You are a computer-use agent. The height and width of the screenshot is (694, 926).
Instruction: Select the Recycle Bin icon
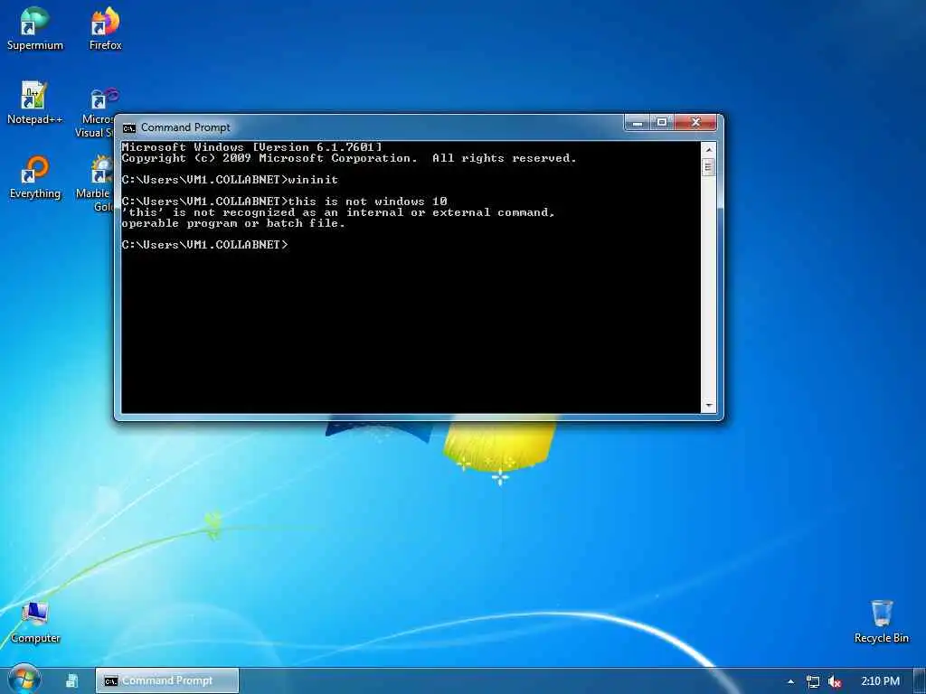[x=881, y=622]
